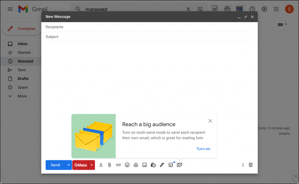Screen dimensions: 299x184
Task: Open Settings gear icon
Action: [264, 9]
